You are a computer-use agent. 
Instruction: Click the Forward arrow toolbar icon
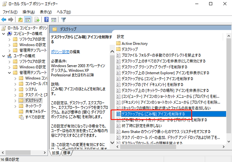pyautogui.click(x=11, y=19)
